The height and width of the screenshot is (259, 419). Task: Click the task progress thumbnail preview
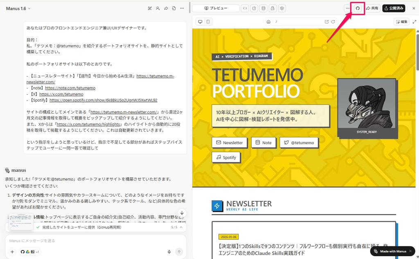(x=21, y=221)
